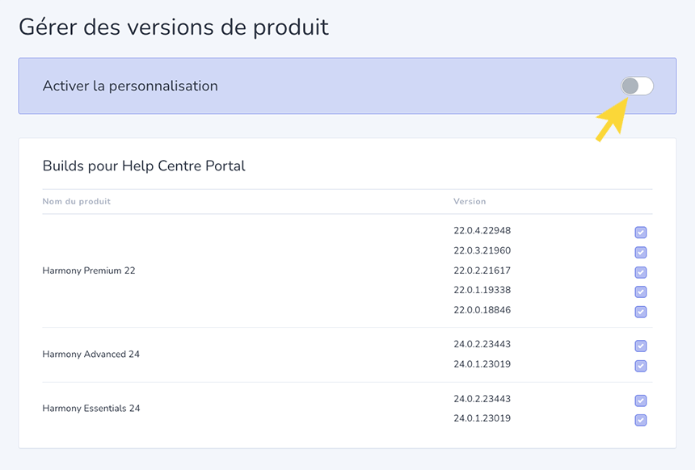Toggle the checkbox for build 22.0.2.21617
Viewport: 695px width, 470px height.
coord(641,272)
